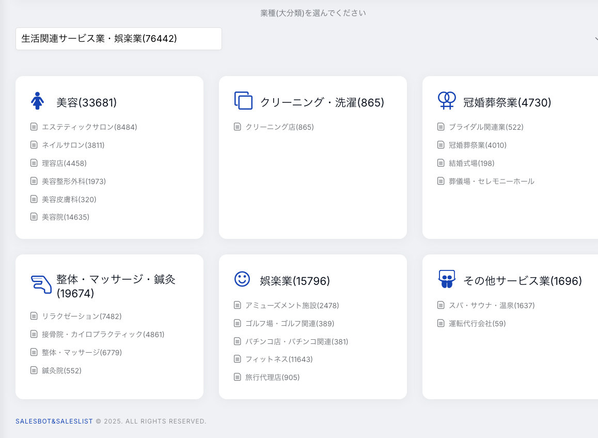Viewport: 598px width, 438px height.
Task: Select スパ・サウナ・温泉(1637) link
Action: point(491,306)
